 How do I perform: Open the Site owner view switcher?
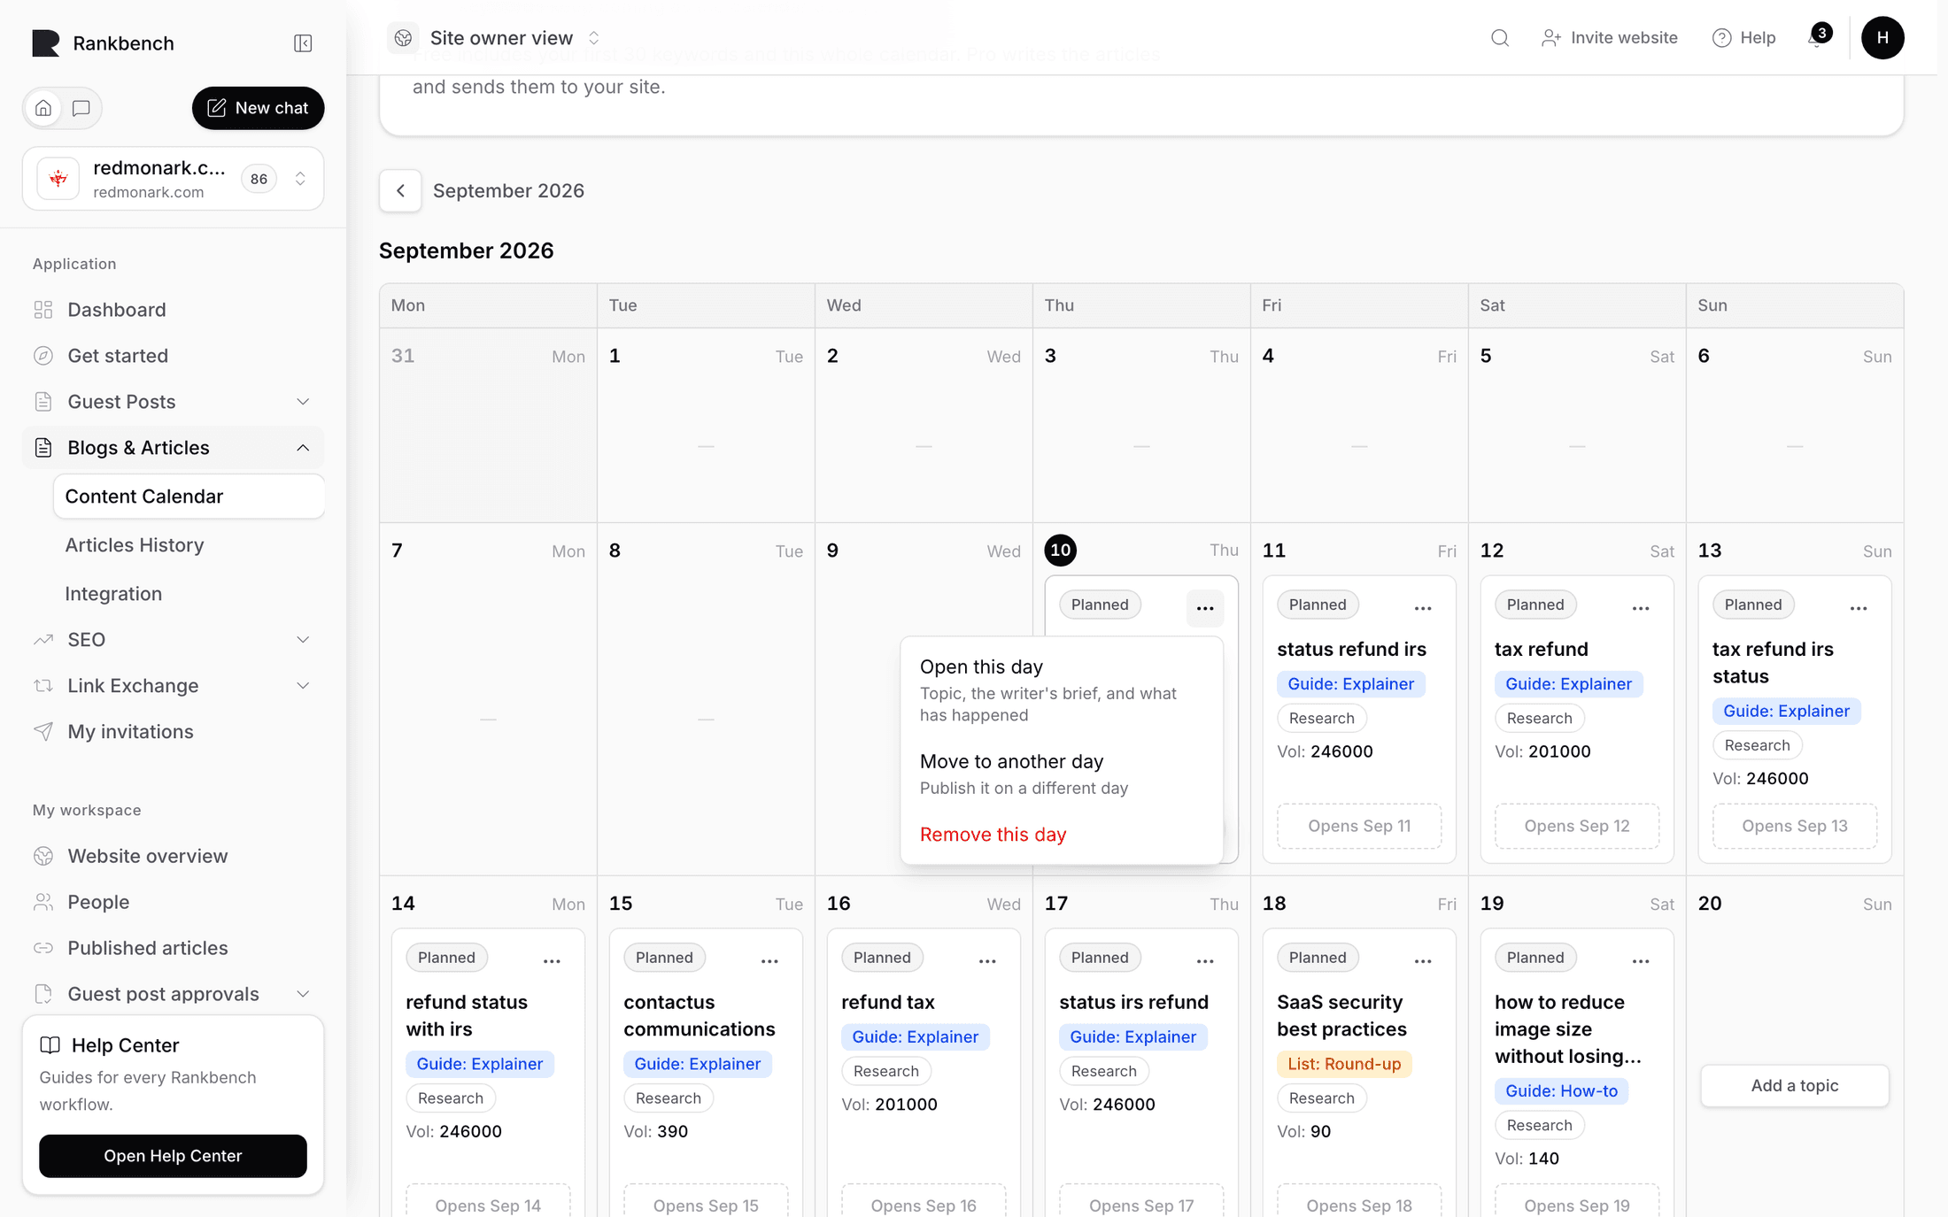(497, 38)
